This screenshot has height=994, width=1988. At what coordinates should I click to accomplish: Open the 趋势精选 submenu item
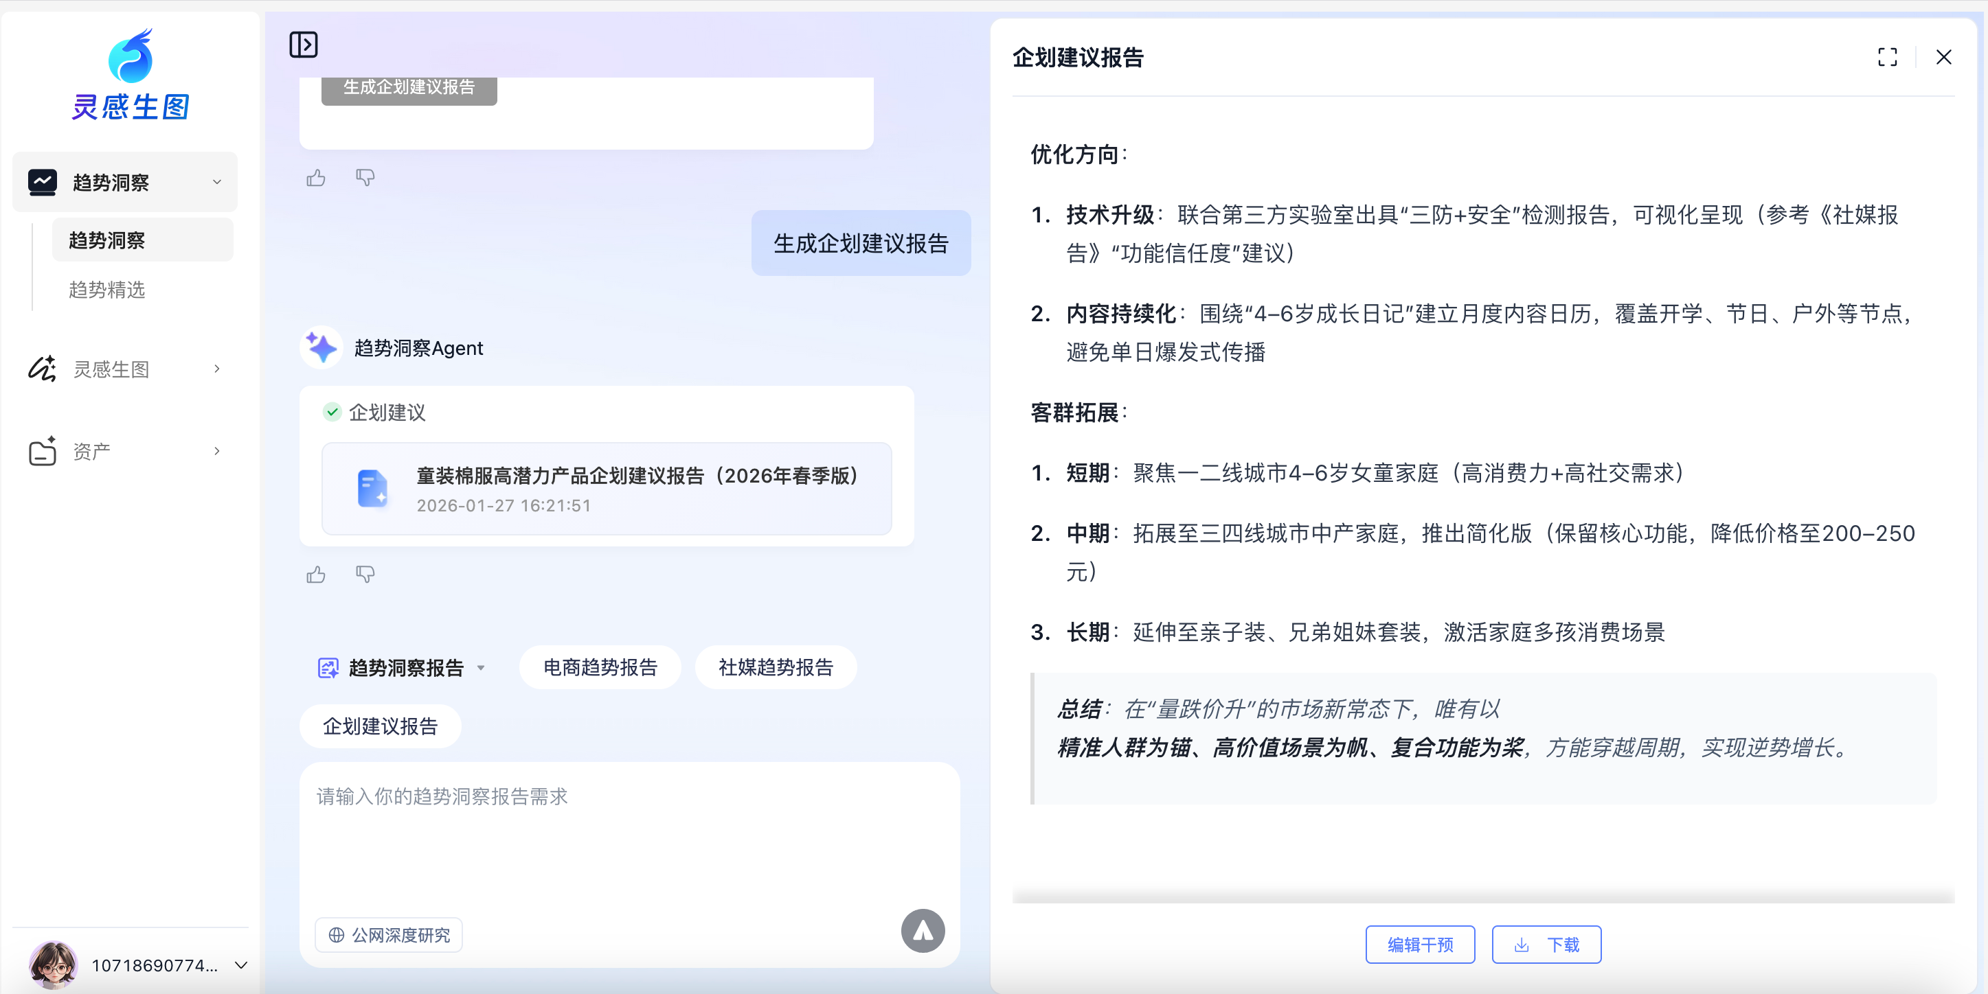(107, 289)
